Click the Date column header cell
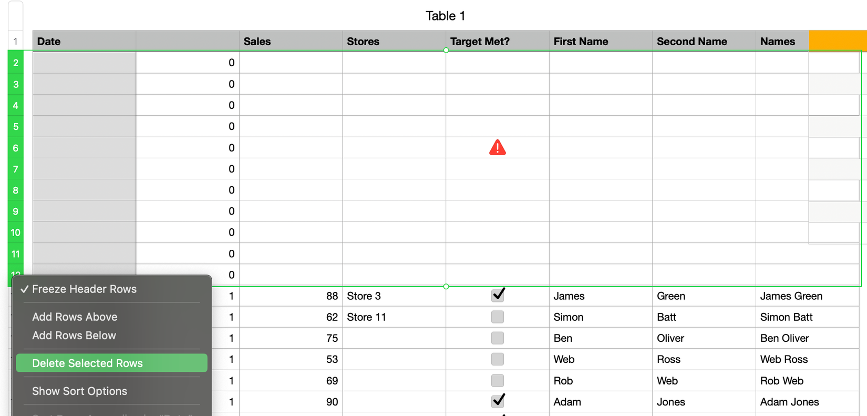The height and width of the screenshot is (416, 867). 84,42
